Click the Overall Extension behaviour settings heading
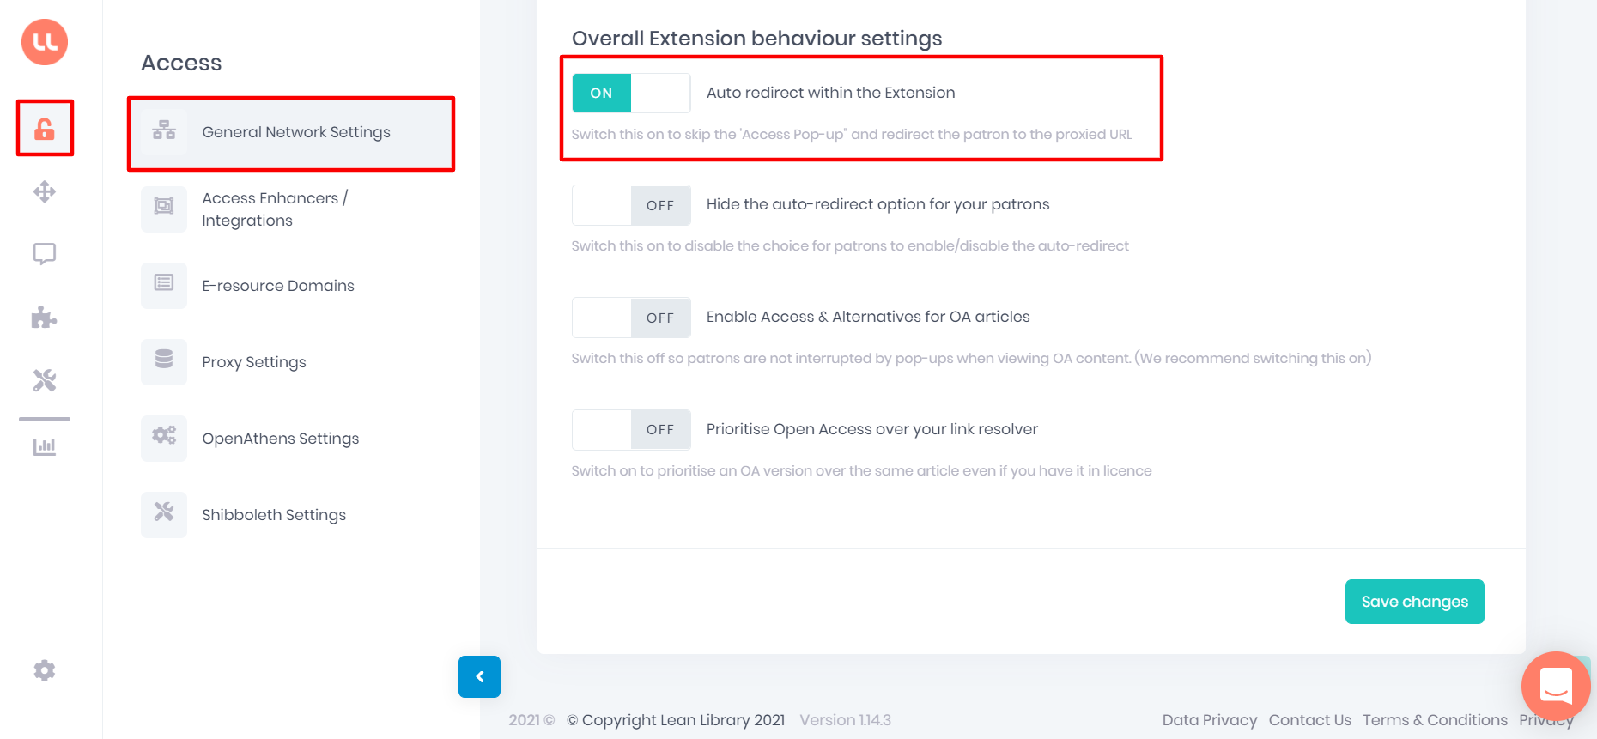The height and width of the screenshot is (739, 1597). click(x=756, y=39)
